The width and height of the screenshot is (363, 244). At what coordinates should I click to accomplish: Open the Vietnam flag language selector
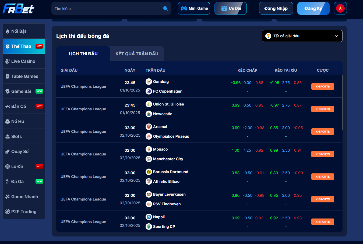pos(340,8)
